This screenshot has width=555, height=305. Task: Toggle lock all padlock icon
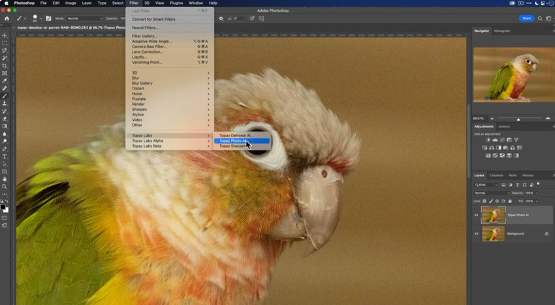tap(510, 201)
